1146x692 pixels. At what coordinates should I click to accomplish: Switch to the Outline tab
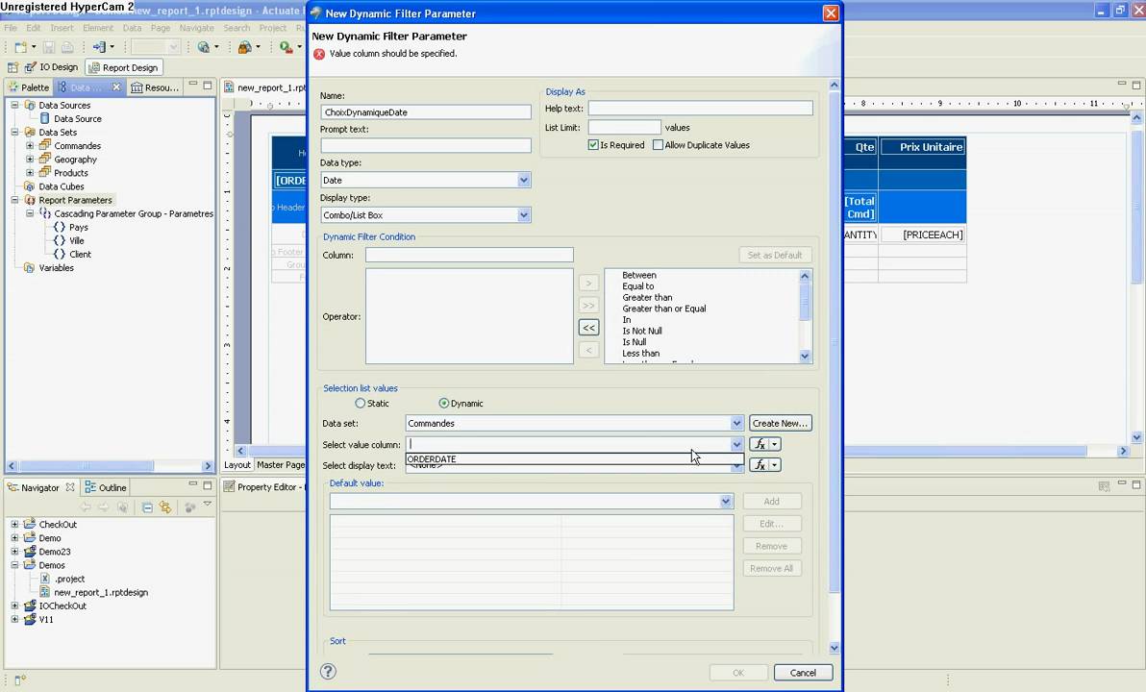(x=106, y=487)
